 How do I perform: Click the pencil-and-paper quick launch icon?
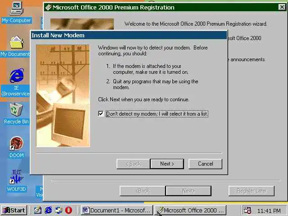(x=38, y=210)
